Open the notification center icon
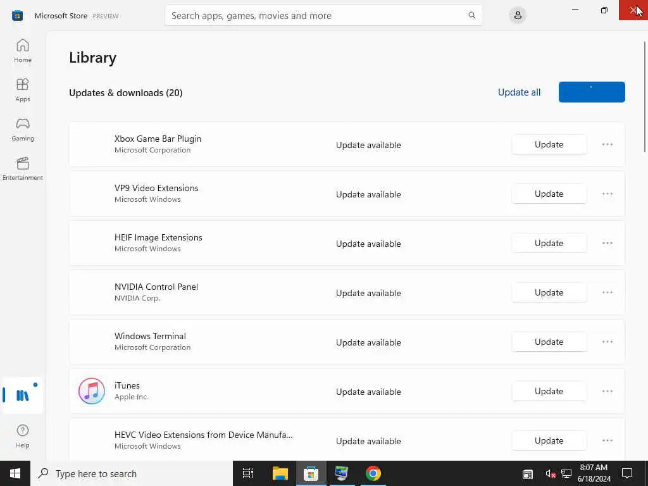Screen dimensions: 648x486 pyautogui.click(x=627, y=473)
